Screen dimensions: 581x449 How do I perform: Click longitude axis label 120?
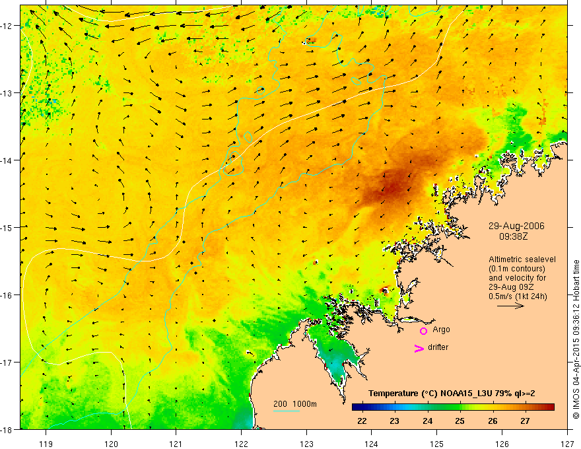[111, 444]
